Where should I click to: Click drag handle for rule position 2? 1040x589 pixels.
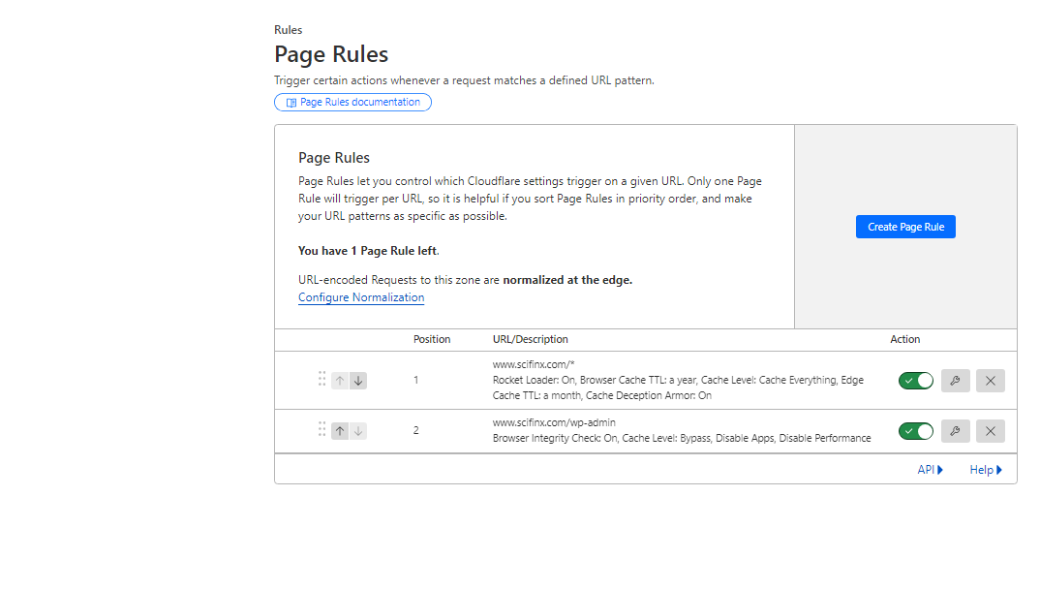[x=321, y=430]
